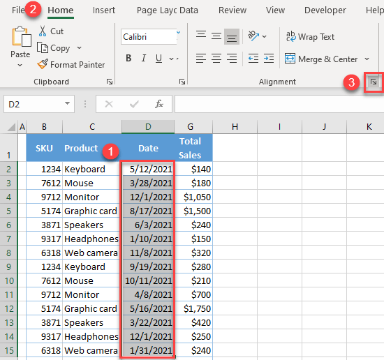Open Clipboard pane dialog launcher
Viewport: 384px width, 360px height.
pos(110,82)
